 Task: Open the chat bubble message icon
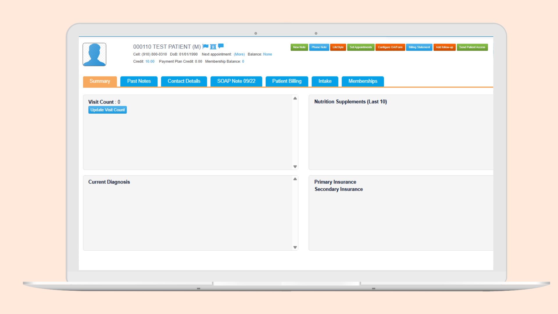pos(221,46)
